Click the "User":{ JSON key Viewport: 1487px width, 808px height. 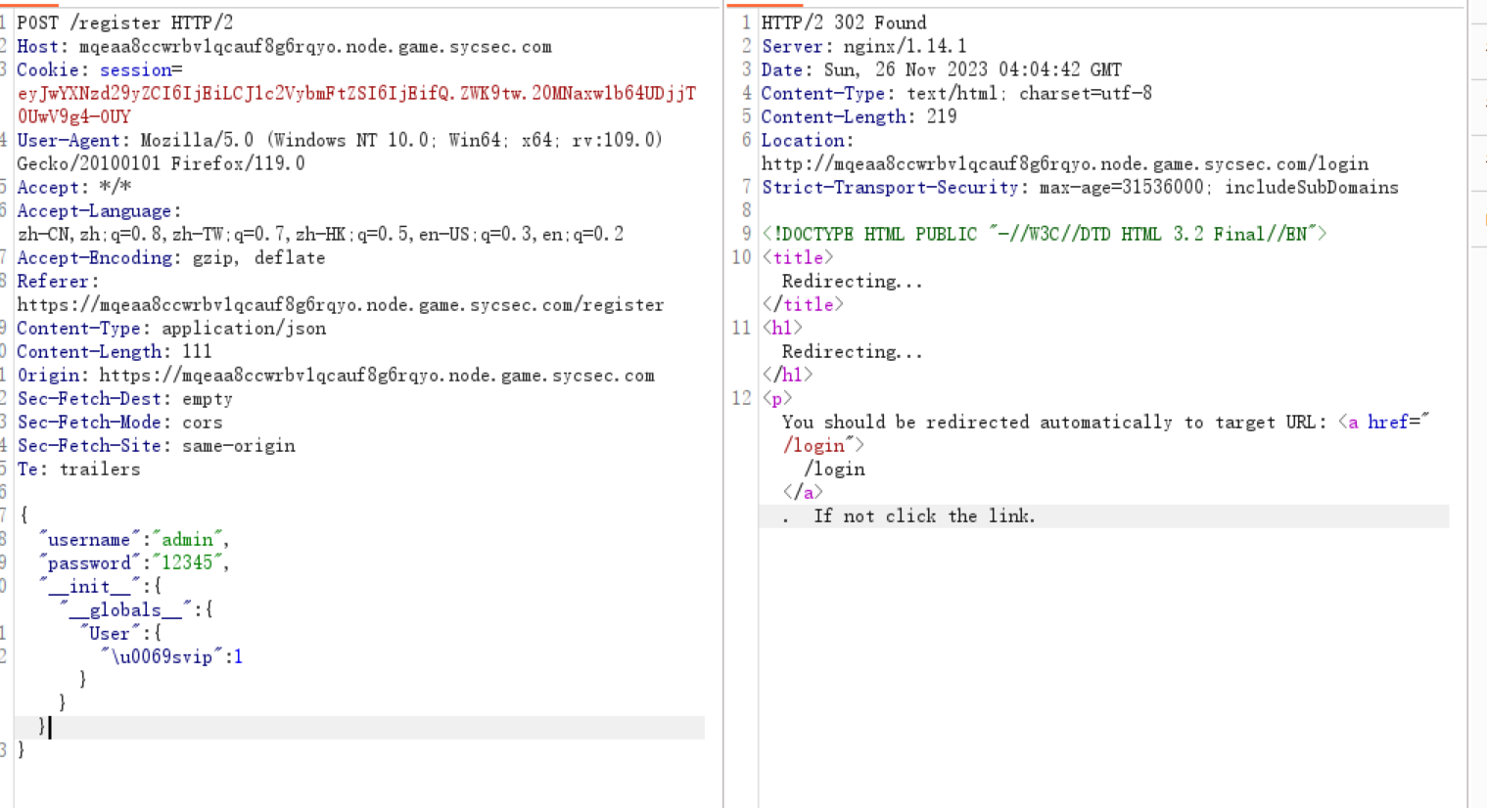click(x=120, y=633)
